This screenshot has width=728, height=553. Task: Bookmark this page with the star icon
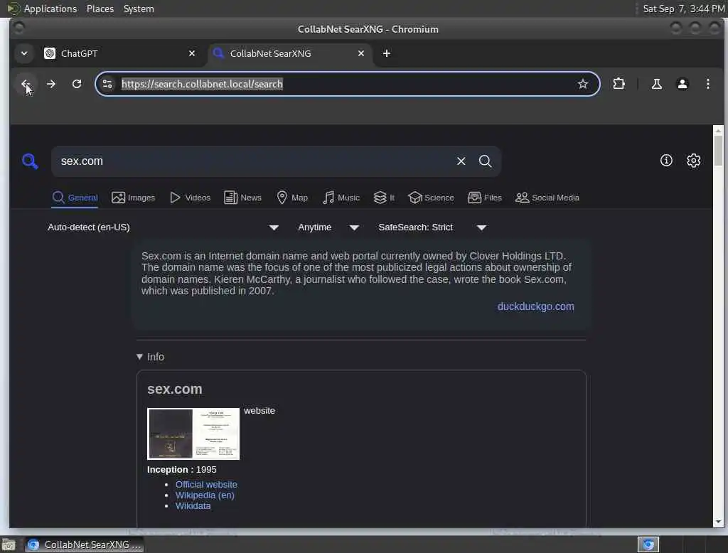(x=583, y=84)
